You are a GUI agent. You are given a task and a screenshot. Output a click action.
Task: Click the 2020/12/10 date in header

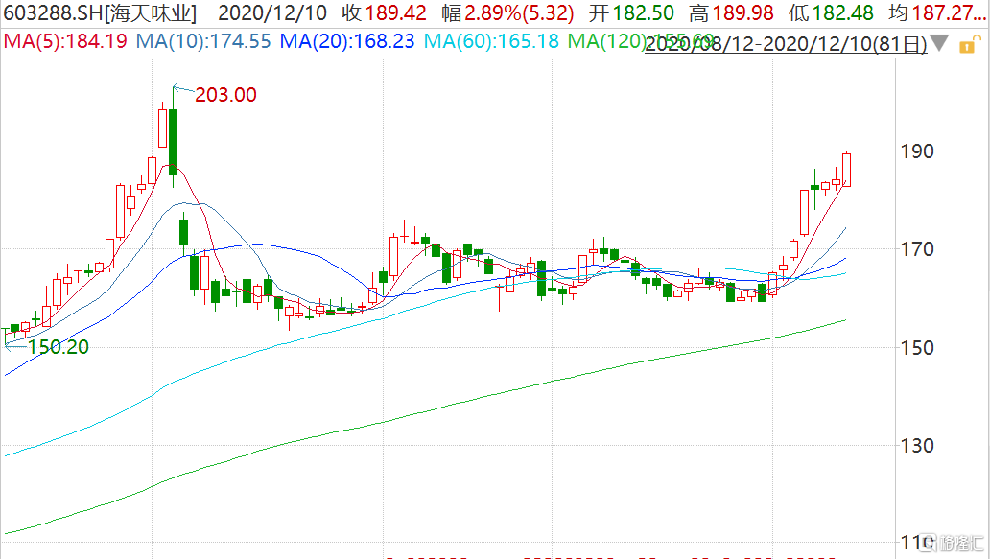272,12
